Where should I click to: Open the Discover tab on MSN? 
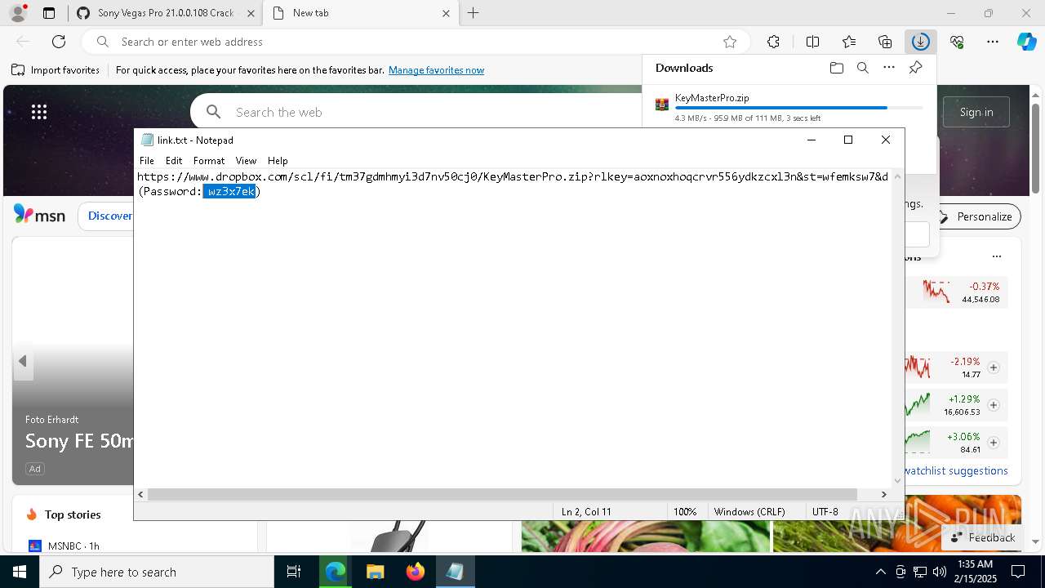point(109,216)
